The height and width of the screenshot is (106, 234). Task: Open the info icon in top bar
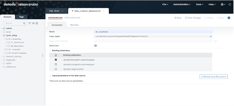[x=230, y=4]
